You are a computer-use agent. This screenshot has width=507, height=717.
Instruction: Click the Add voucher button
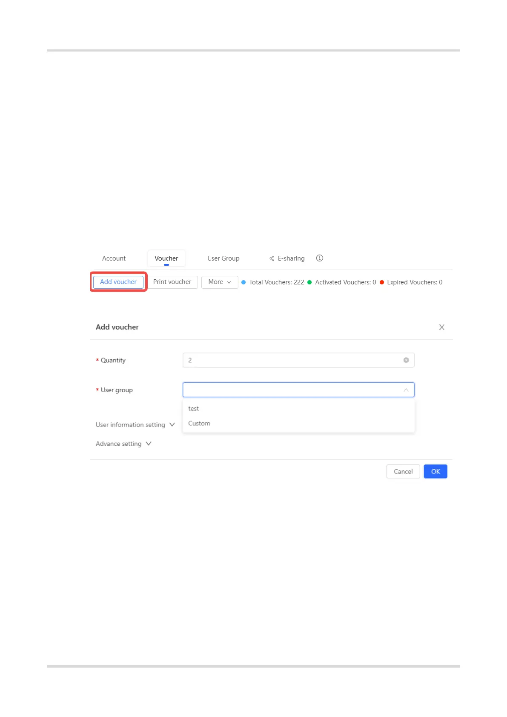(118, 282)
